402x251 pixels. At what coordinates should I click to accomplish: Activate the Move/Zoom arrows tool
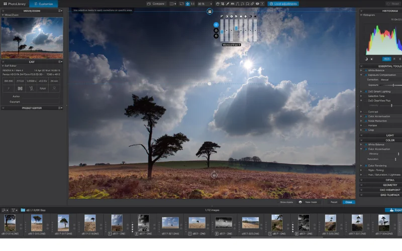[x=187, y=4]
